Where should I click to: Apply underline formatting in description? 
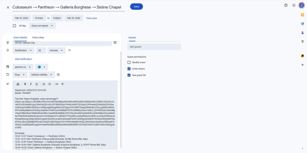coord(37,84)
